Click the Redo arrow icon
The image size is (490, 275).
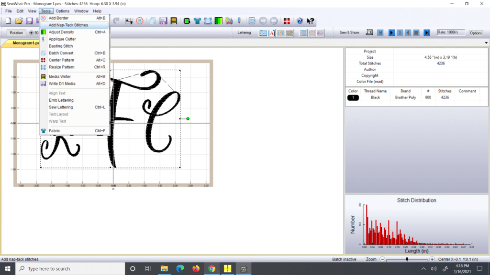click(x=116, y=21)
